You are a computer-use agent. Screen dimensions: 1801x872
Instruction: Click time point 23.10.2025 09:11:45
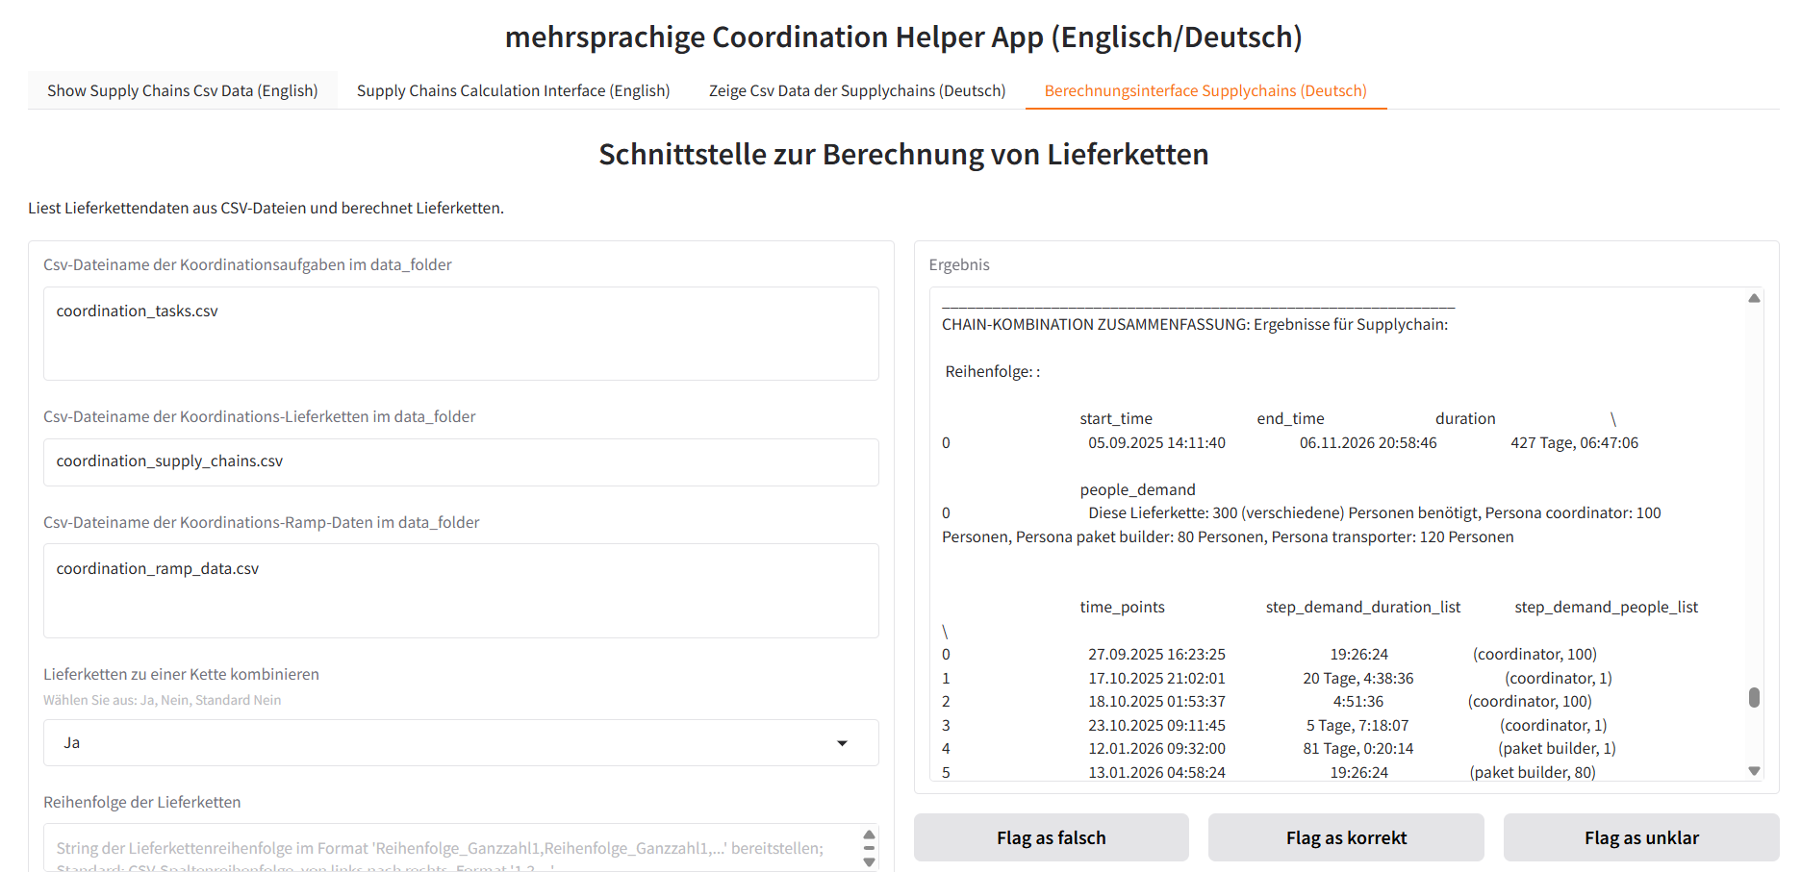(x=1156, y=725)
